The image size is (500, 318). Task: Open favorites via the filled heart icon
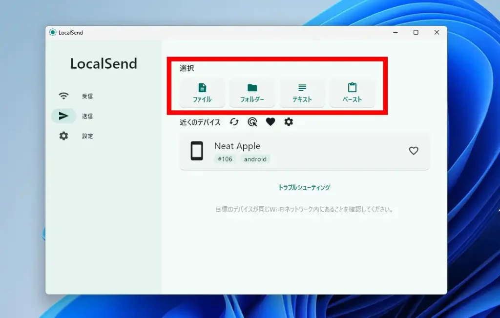tap(271, 122)
